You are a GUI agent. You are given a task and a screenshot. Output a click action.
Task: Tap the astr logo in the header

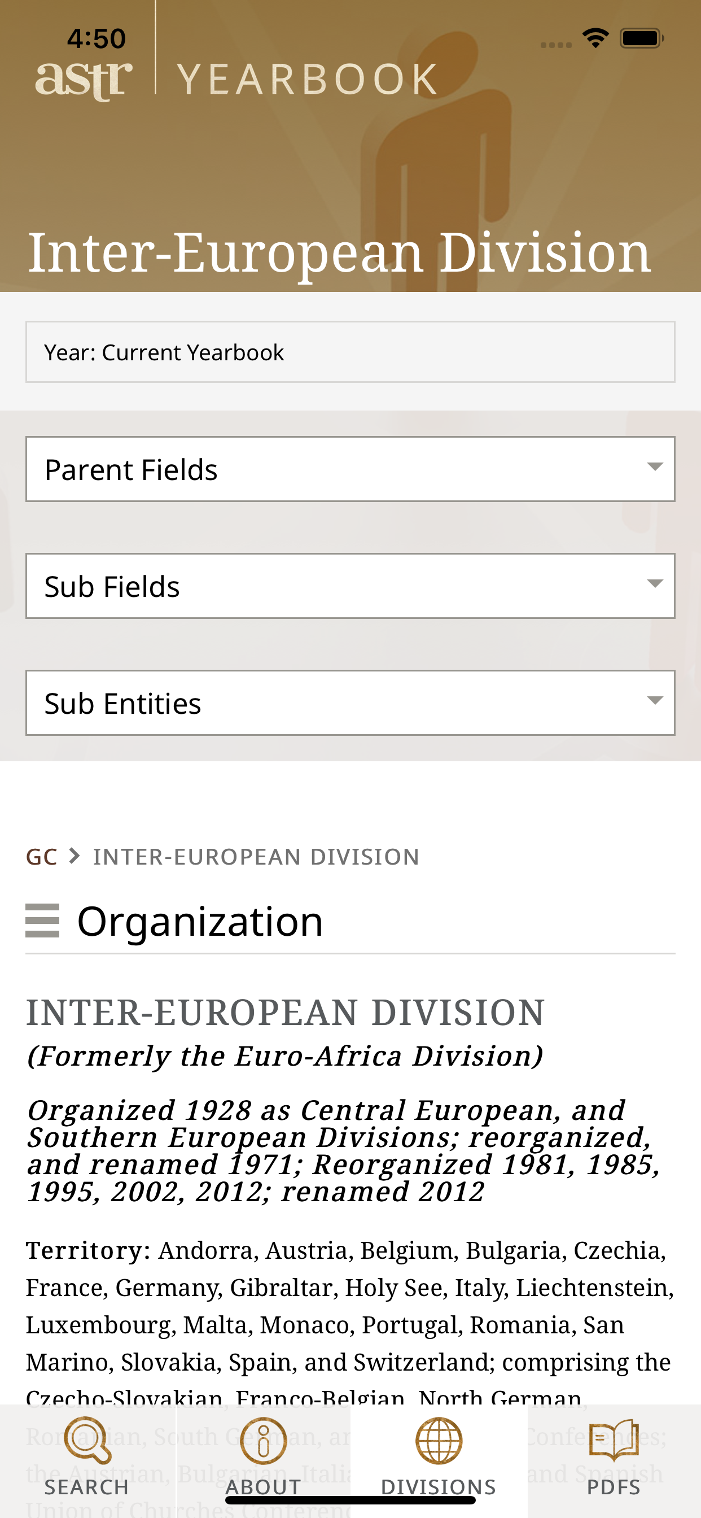(x=84, y=80)
